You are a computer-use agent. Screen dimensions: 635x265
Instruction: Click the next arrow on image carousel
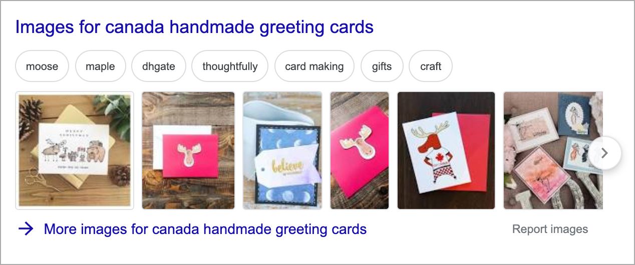click(x=604, y=153)
